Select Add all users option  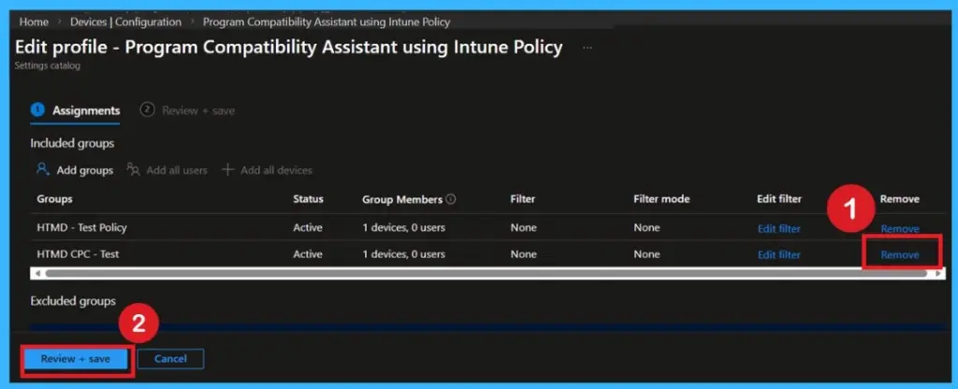pyautogui.click(x=177, y=170)
